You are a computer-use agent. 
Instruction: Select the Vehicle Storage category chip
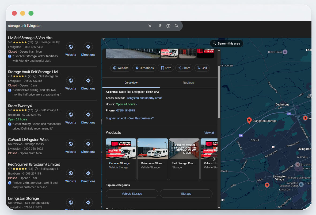[132, 194]
